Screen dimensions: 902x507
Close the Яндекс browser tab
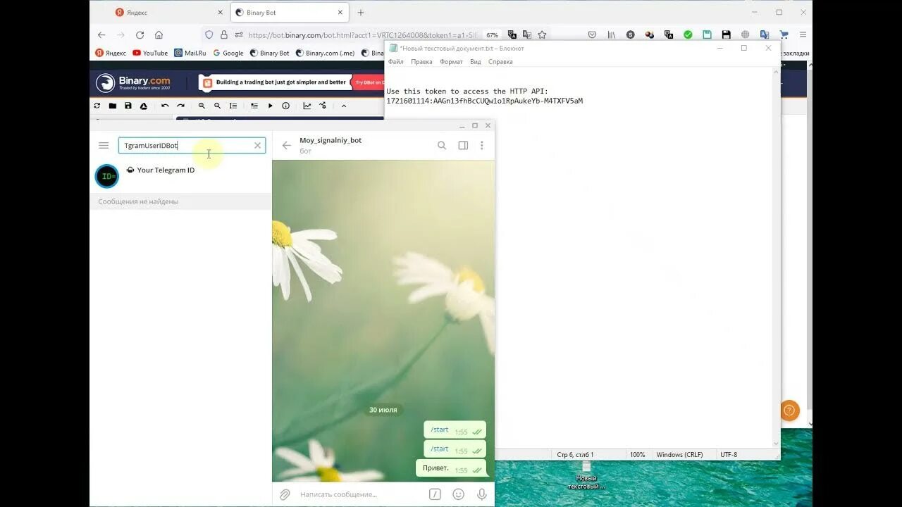tap(220, 13)
